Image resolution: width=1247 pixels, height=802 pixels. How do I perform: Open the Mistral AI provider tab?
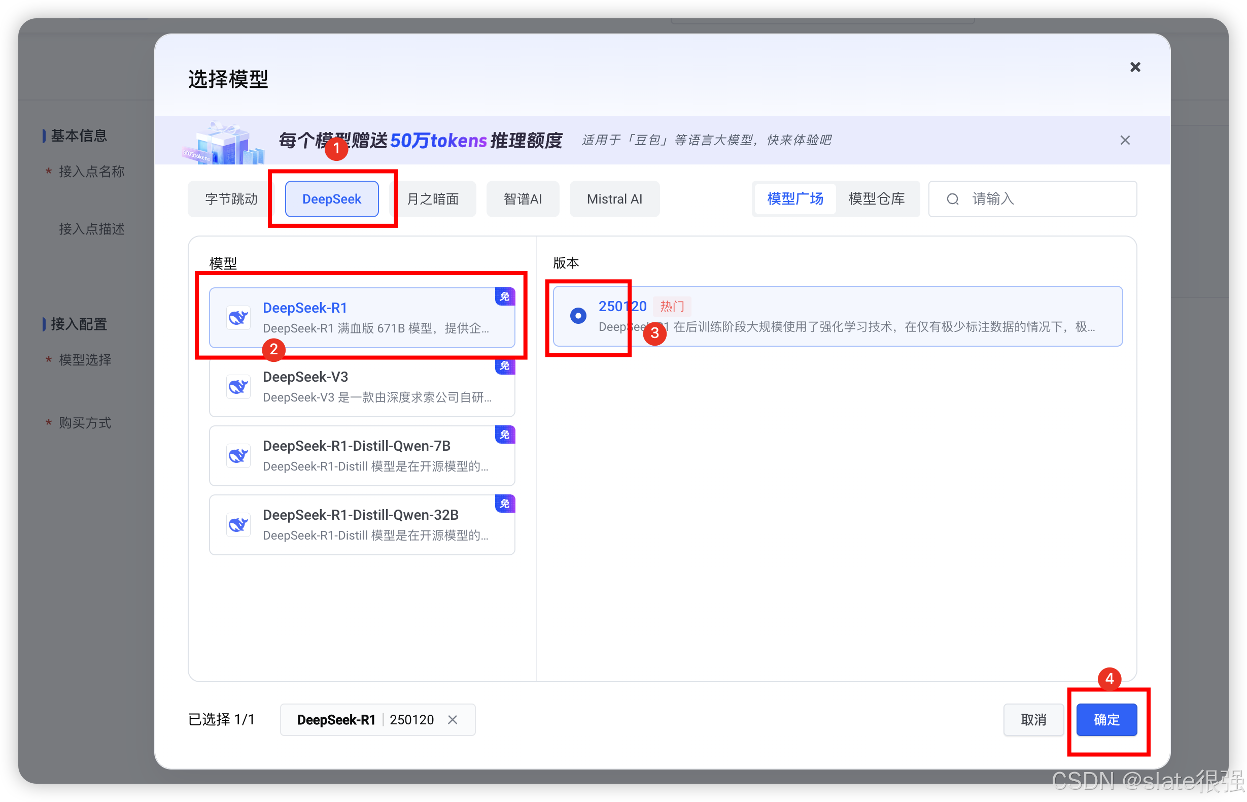coord(614,199)
